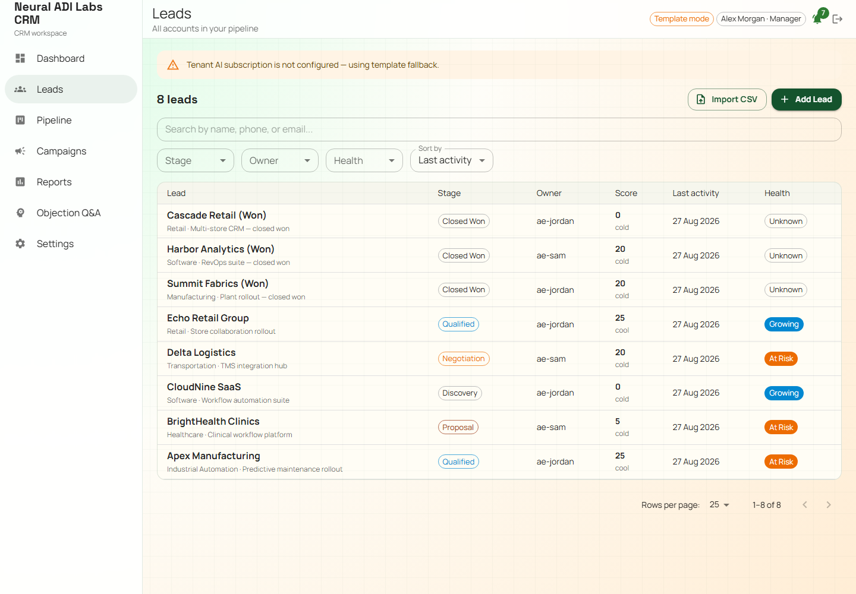Screen dimensions: 856x594
Task: Click the Campaigns megaphone icon
Action: [20, 151]
